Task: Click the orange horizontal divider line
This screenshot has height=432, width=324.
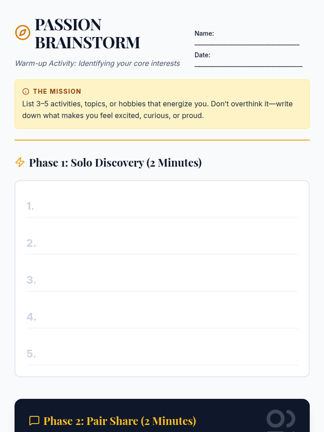Action: 162,140
